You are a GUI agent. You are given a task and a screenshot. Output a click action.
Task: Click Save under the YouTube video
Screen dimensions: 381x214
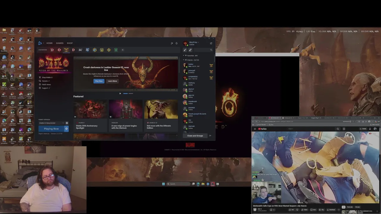coord(313,210)
